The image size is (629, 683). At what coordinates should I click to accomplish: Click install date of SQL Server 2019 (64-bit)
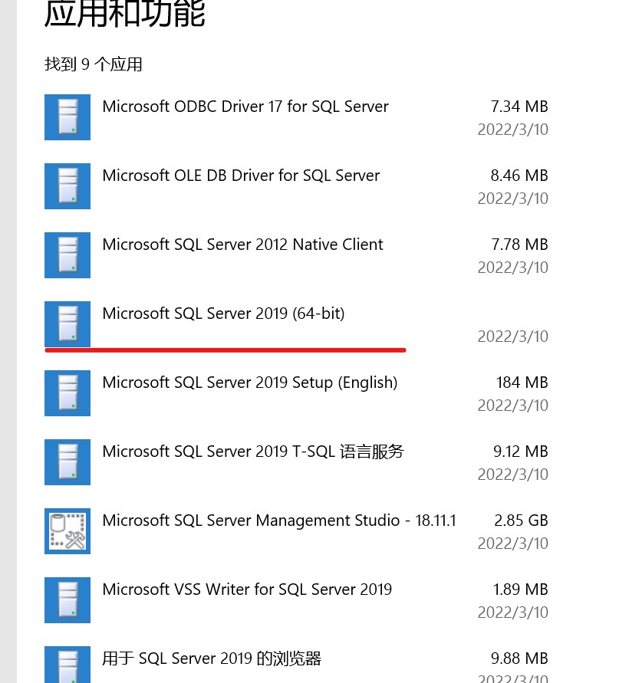coord(513,337)
